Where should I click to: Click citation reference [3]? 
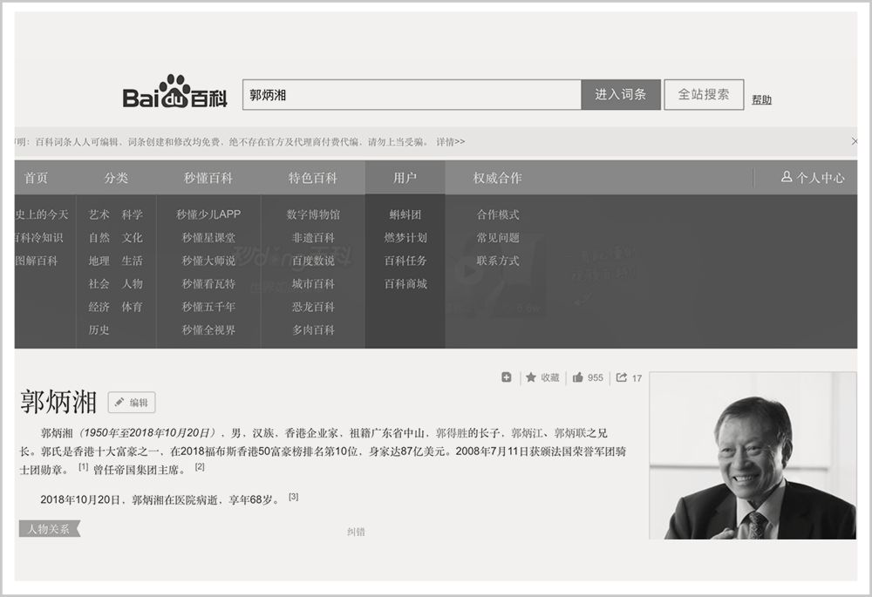pyautogui.click(x=294, y=497)
